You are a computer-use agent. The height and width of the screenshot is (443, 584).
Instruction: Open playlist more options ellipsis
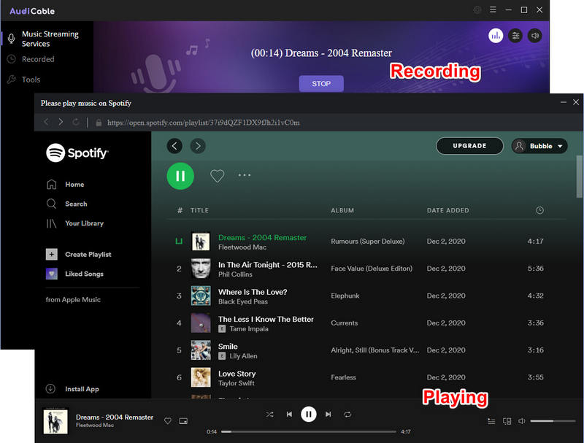point(245,175)
